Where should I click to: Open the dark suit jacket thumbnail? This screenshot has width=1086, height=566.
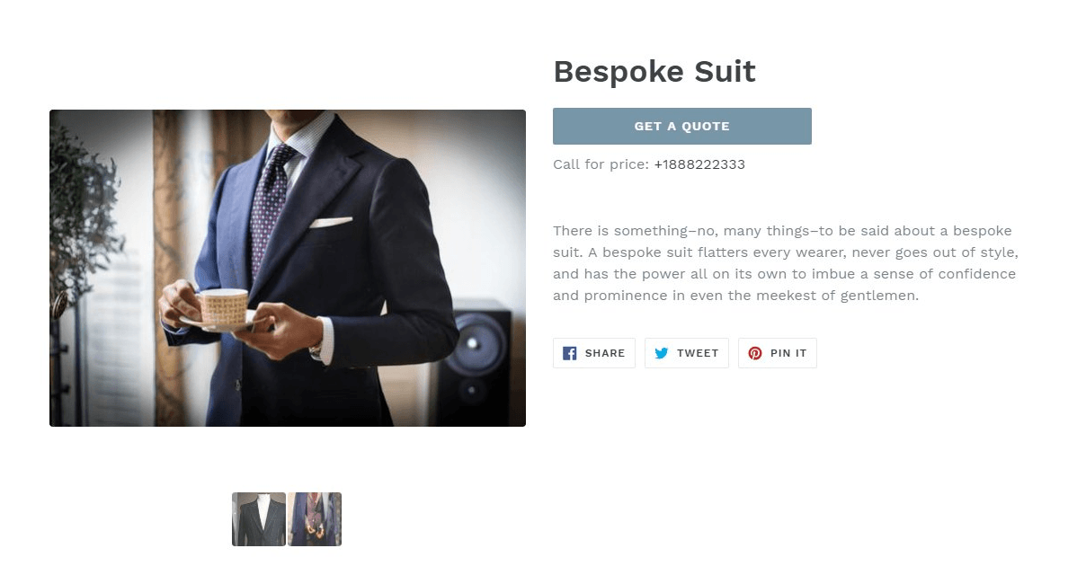tap(259, 519)
